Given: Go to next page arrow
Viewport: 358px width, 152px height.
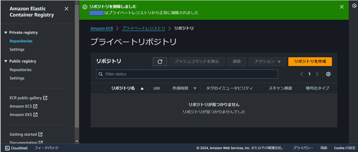Looking at the screenshot, I should click(317, 74).
